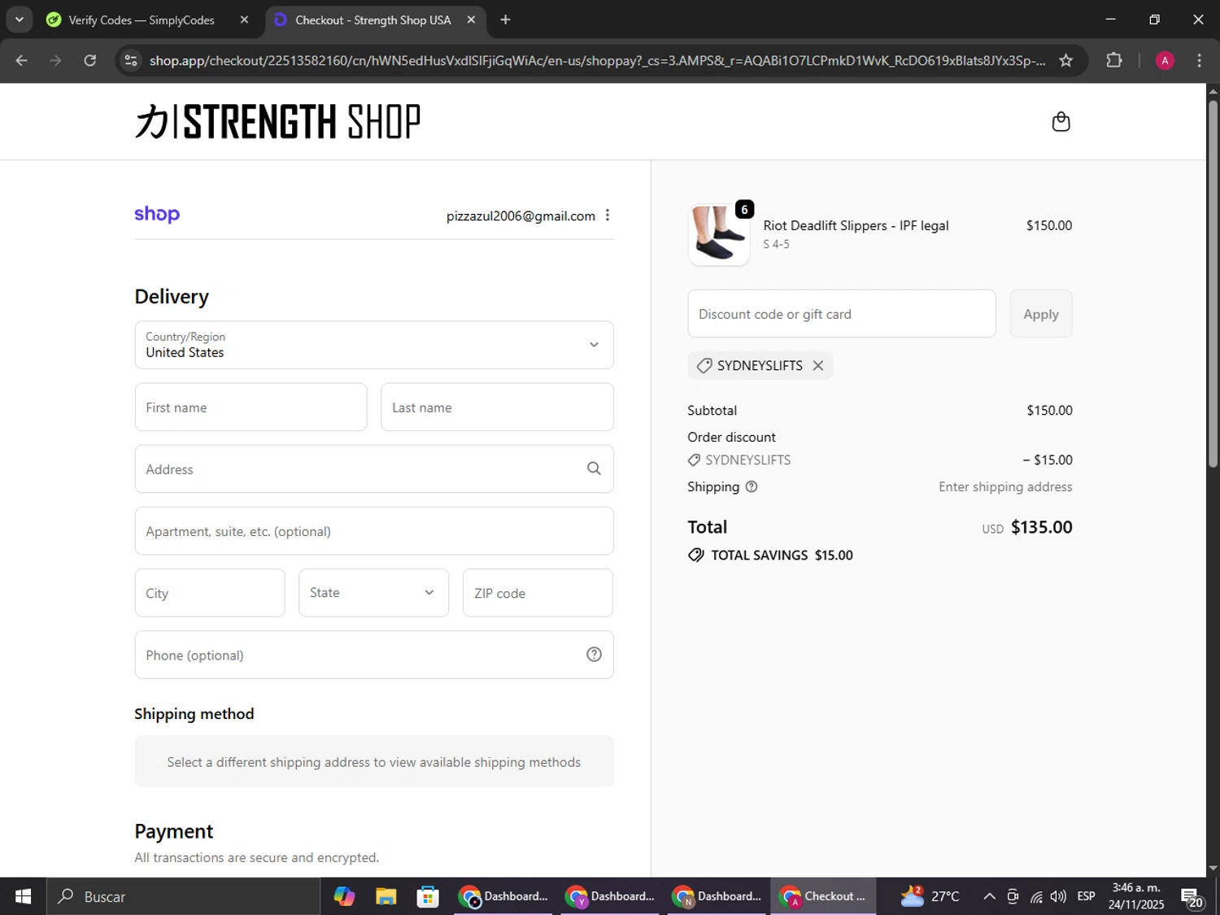Open the weather widget showing 27°C

930,896
